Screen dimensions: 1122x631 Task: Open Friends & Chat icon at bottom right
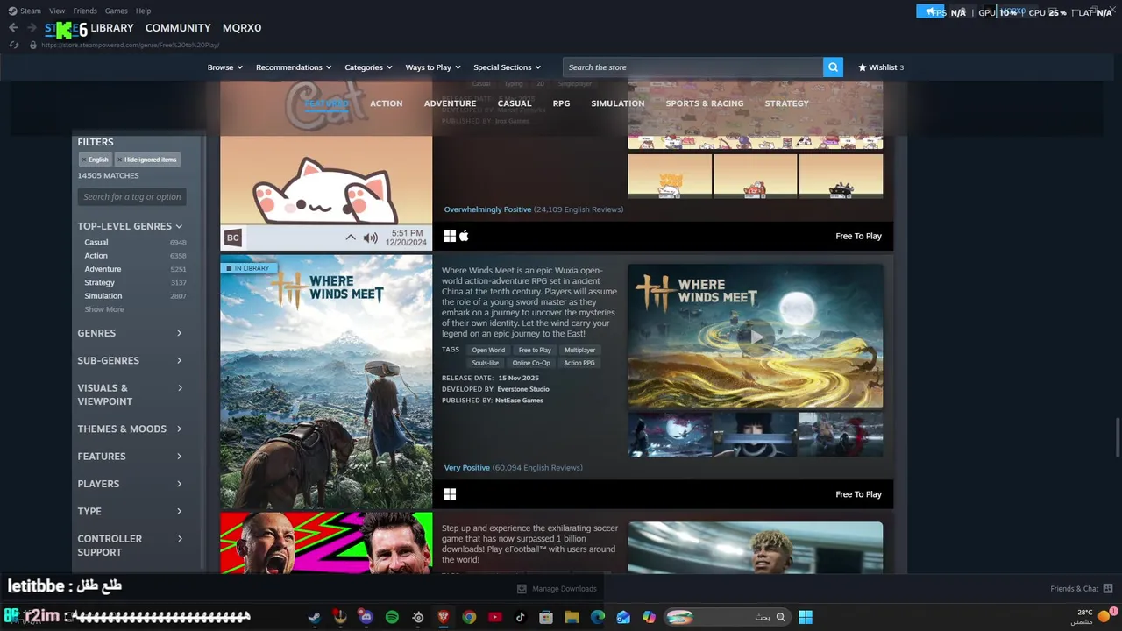pos(1108,589)
